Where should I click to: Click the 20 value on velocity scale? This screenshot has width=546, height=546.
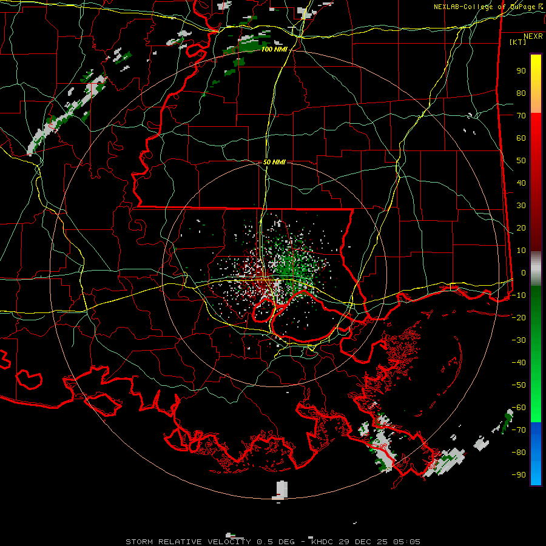(521, 228)
